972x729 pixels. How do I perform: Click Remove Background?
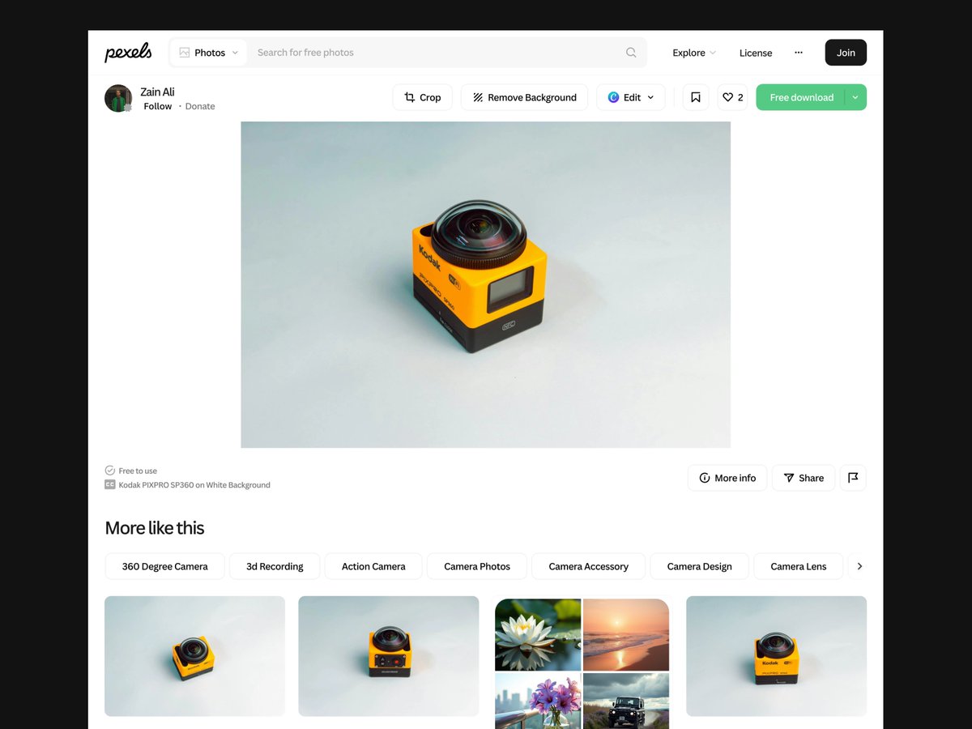524,97
